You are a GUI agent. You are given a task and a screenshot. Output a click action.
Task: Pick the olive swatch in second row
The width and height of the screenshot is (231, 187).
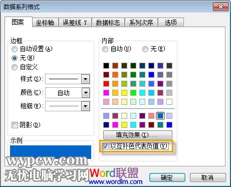[x=124, y=75]
